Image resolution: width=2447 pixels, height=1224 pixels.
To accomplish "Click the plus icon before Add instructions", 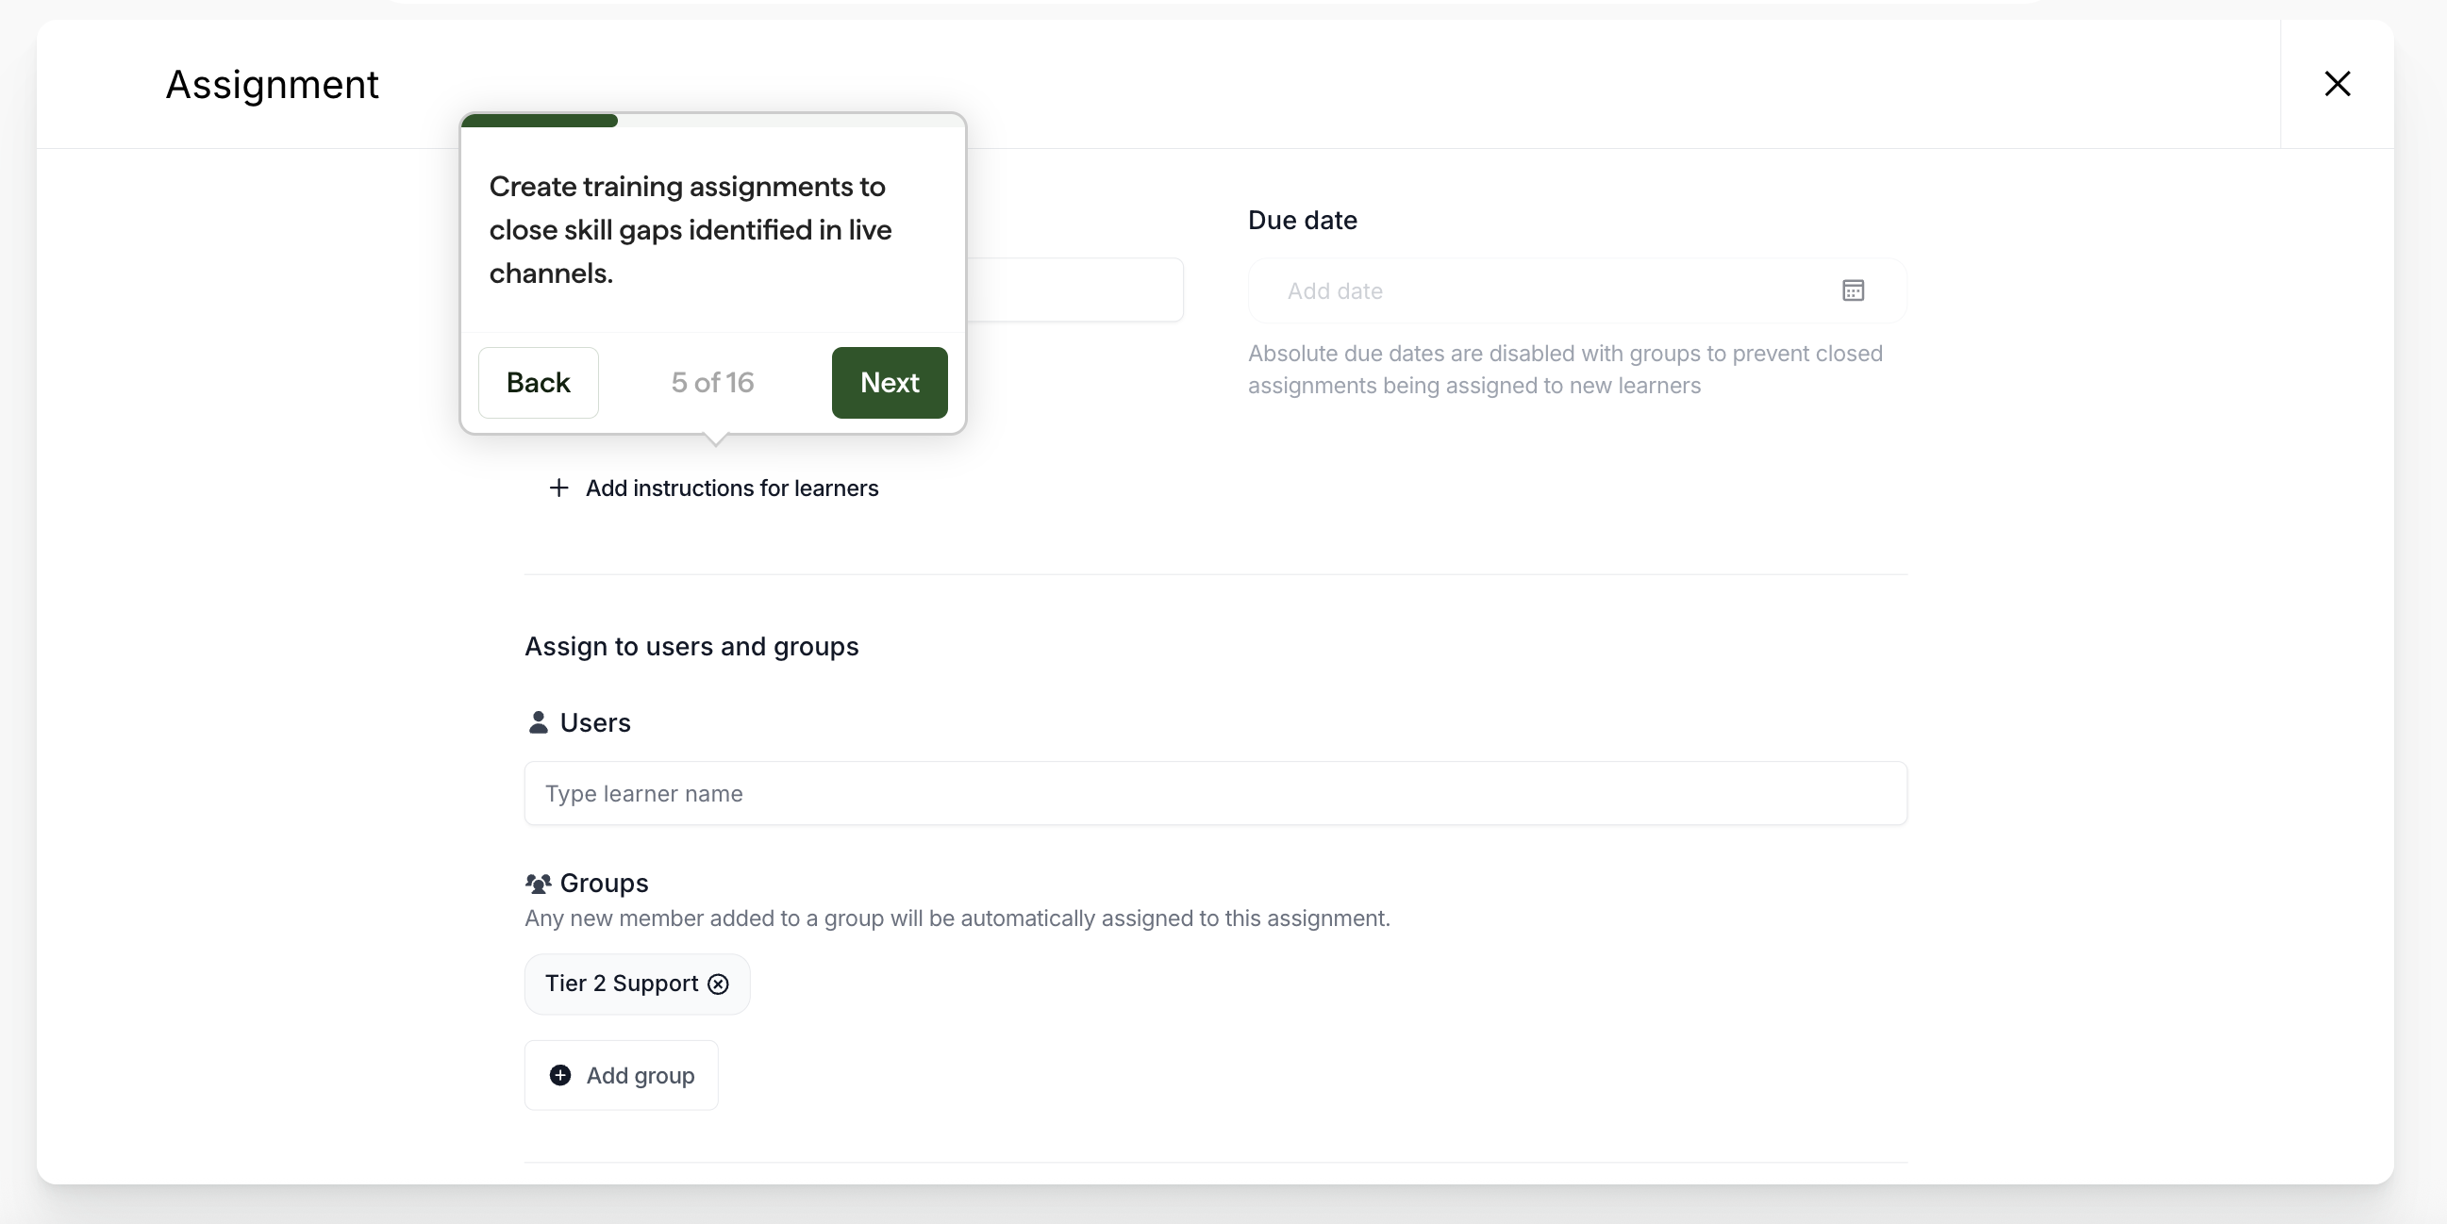I will coord(558,488).
